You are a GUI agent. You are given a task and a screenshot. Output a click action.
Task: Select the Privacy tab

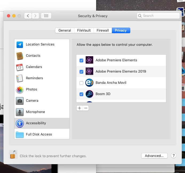(x=121, y=31)
